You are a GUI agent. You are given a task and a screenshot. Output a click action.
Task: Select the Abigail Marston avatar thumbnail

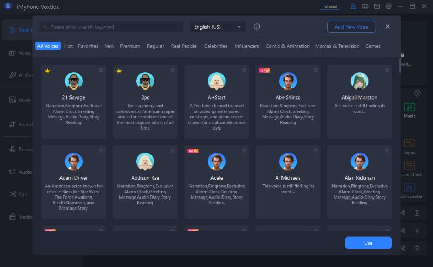[359, 81]
